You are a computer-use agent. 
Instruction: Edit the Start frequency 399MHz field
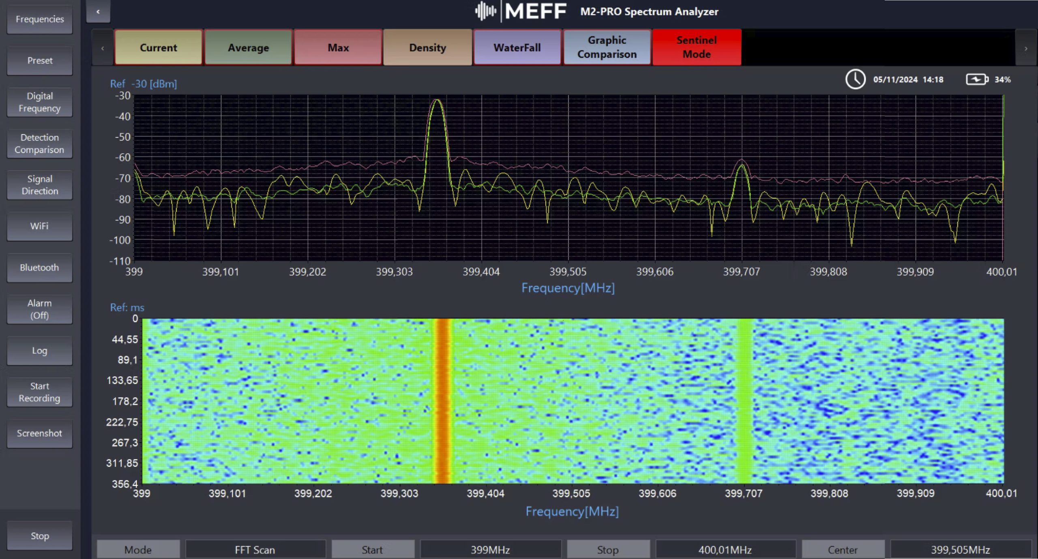pos(490,550)
